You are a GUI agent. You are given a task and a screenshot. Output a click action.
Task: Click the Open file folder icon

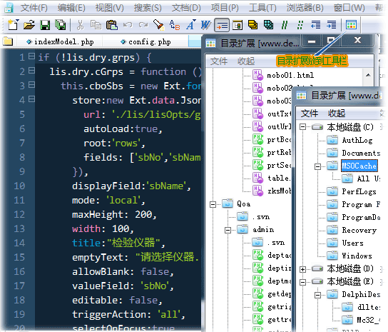(29, 25)
